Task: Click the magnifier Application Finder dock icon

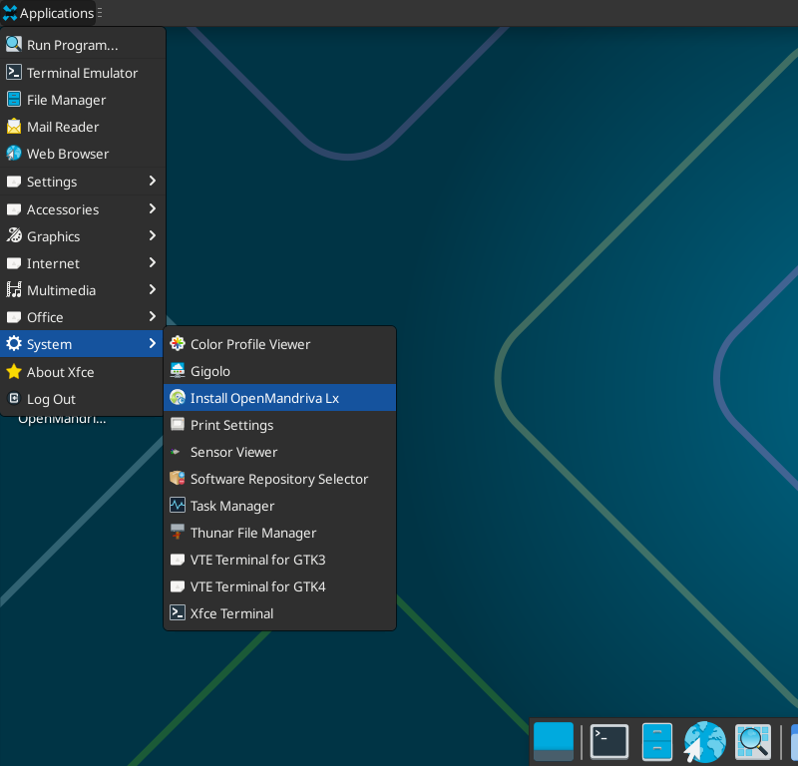Action: click(752, 741)
